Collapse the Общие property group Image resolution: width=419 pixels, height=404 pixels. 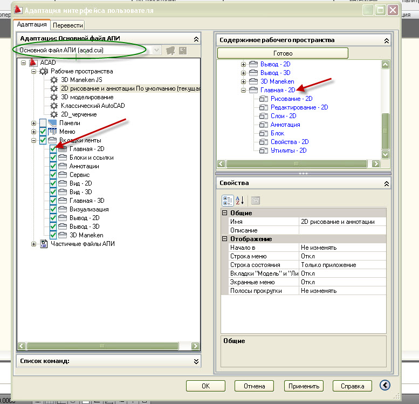(225, 213)
